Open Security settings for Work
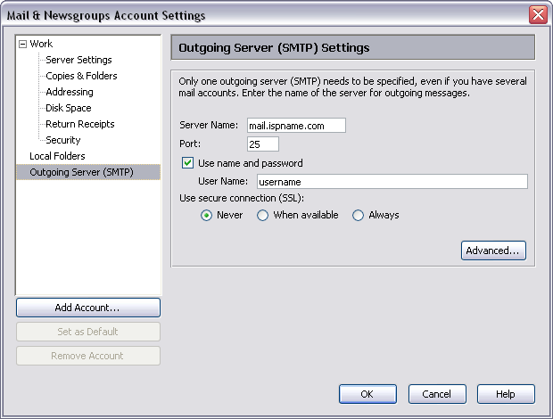The height and width of the screenshot is (419, 553). click(63, 140)
